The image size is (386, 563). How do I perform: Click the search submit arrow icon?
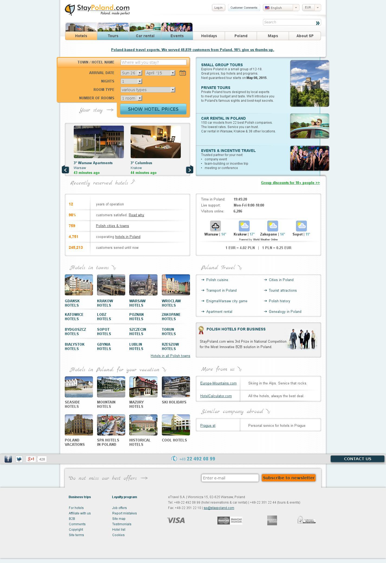click(x=317, y=23)
